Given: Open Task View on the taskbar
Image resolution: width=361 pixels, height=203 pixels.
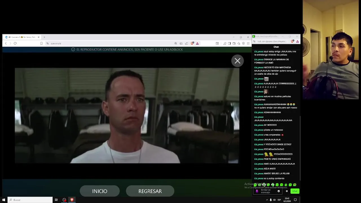Looking at the screenshot, I should 56,200.
